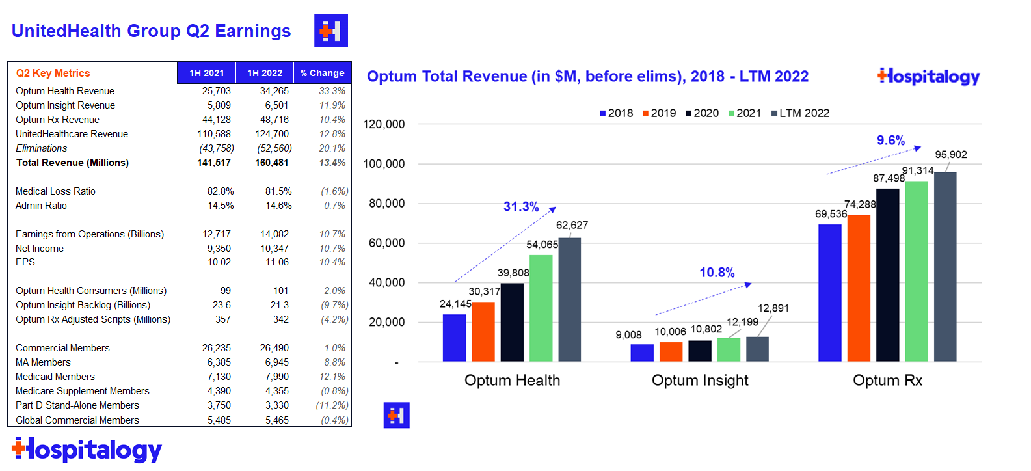Select the 2019 orange legend swatch
Screen dimensions: 1031x471
(646, 113)
